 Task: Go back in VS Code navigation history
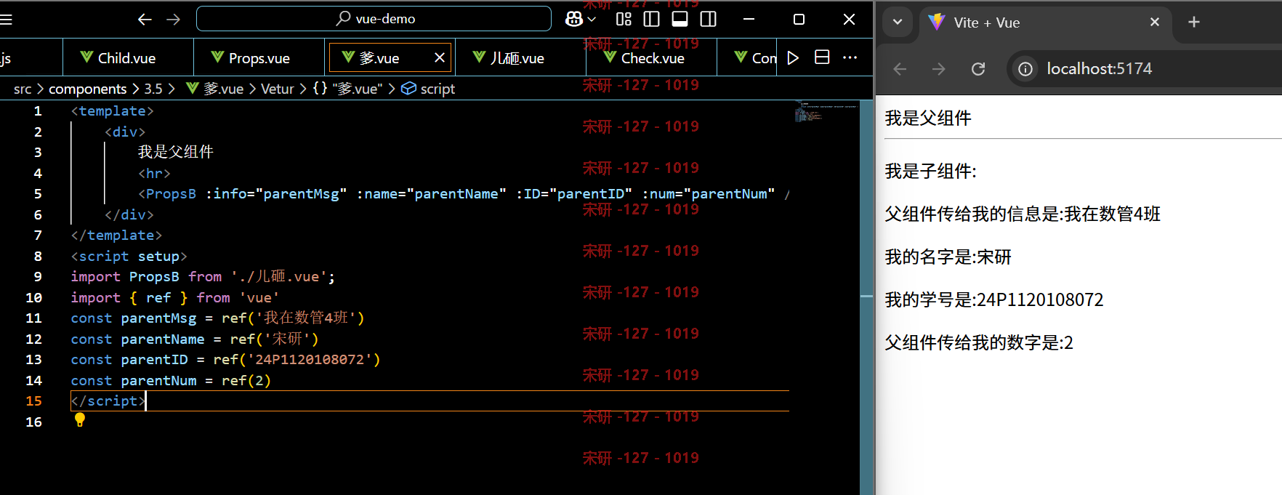tap(145, 20)
